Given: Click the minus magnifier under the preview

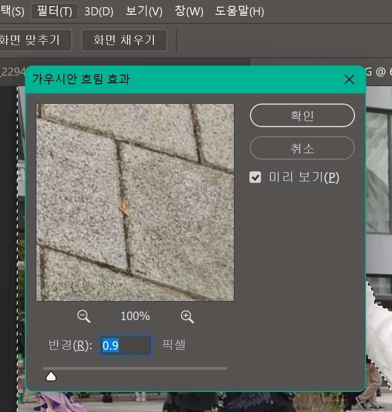Looking at the screenshot, I should point(83,316).
